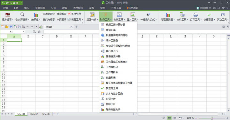230x120 pixels.
Task: Switch to Sheet3 tab
Action: point(46,114)
